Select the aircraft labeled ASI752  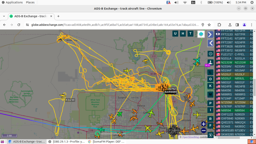(x=171, y=89)
